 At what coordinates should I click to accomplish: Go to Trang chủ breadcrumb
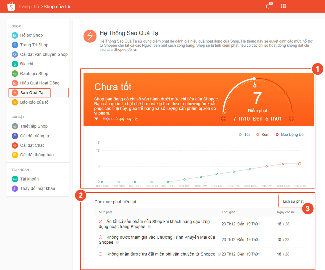(x=28, y=7)
